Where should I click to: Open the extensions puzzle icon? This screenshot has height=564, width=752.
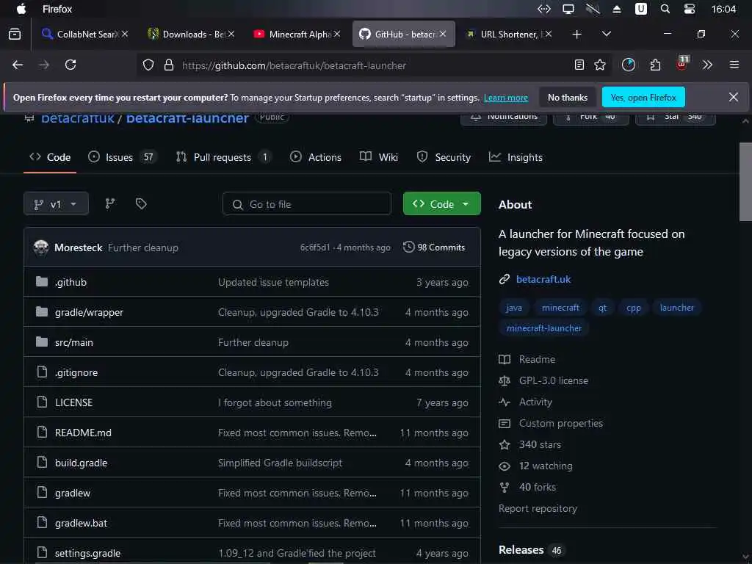[655, 65]
